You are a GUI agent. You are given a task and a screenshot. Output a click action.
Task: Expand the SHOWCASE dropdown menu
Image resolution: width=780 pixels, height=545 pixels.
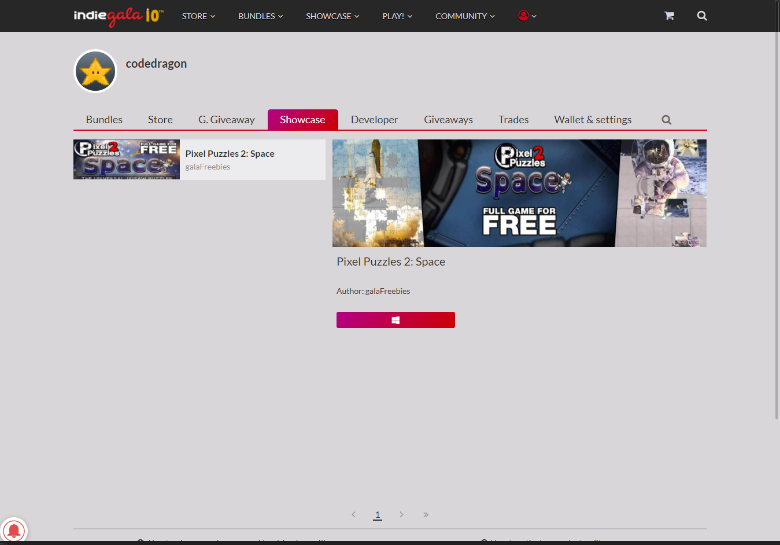pyautogui.click(x=332, y=16)
